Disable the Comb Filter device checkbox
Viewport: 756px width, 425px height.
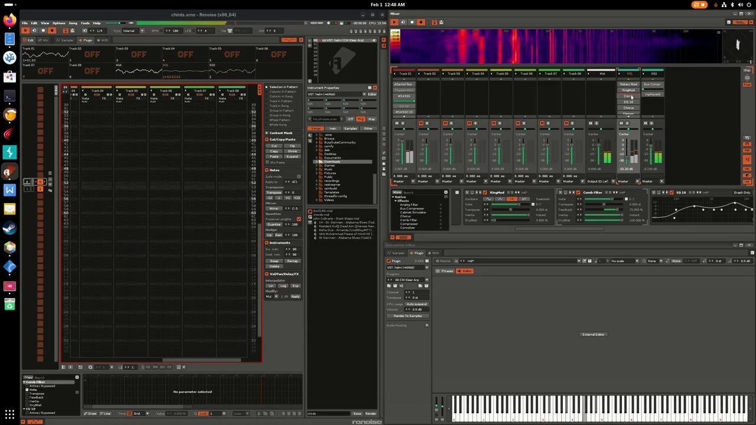pos(578,192)
